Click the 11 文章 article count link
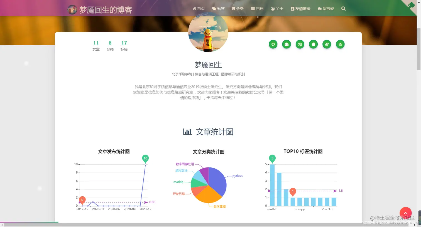 96,46
